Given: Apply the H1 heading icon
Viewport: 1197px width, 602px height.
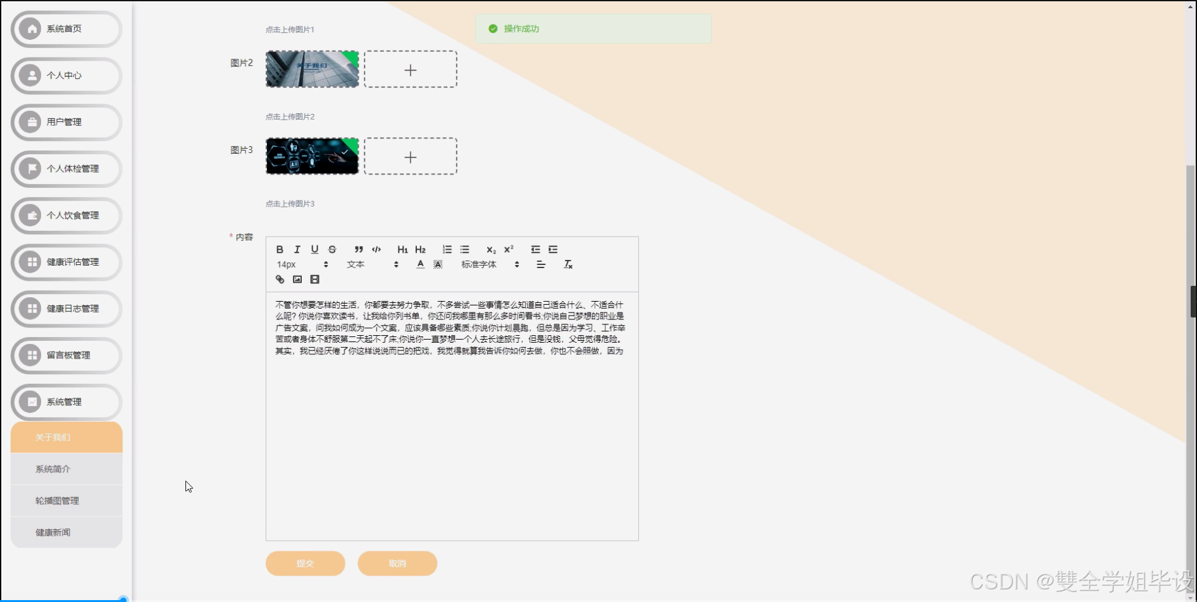Looking at the screenshot, I should (x=402, y=249).
